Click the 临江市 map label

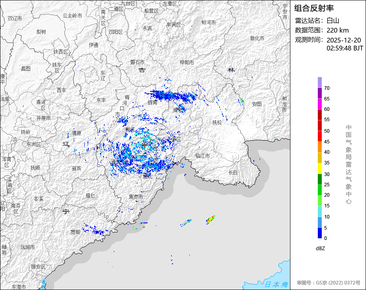click(202, 156)
